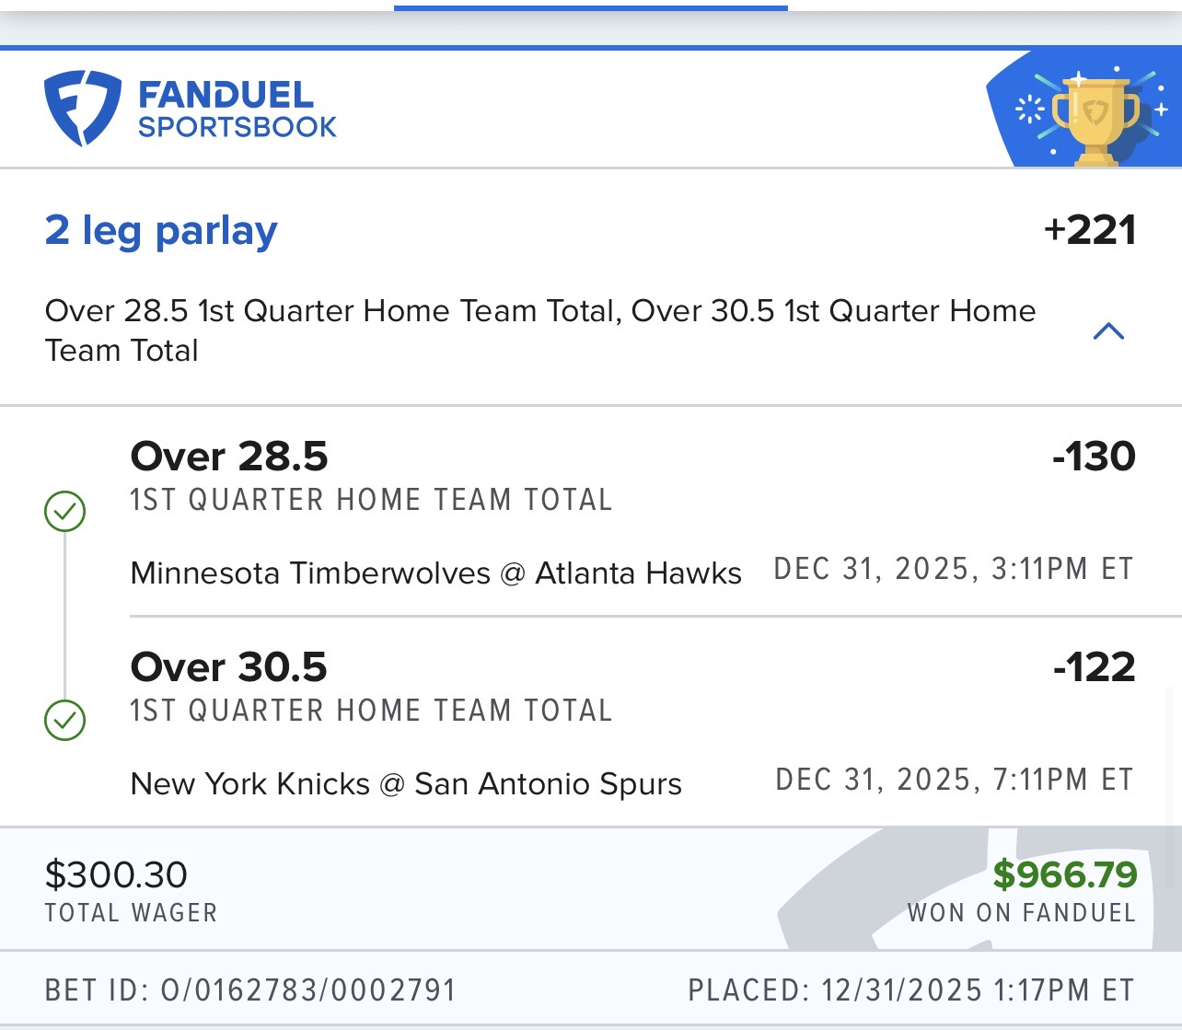
Task: Click the green check for Over 30.5 leg
Action: coord(65,720)
